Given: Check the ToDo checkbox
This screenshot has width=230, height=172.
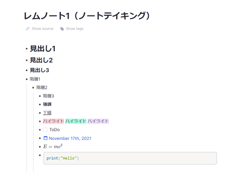Looking at the screenshot, I should (45, 130).
